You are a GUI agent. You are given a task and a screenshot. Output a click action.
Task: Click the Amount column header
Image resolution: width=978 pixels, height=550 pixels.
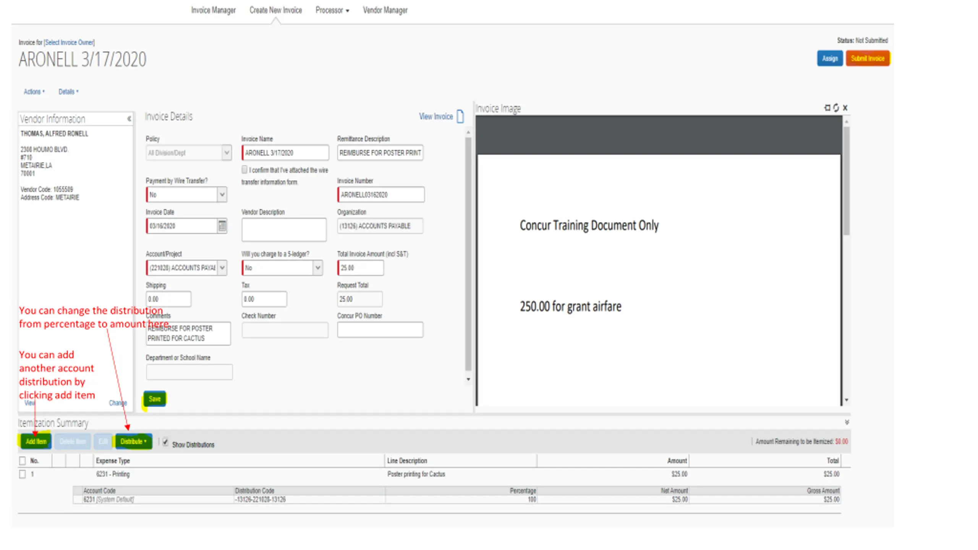(677, 461)
